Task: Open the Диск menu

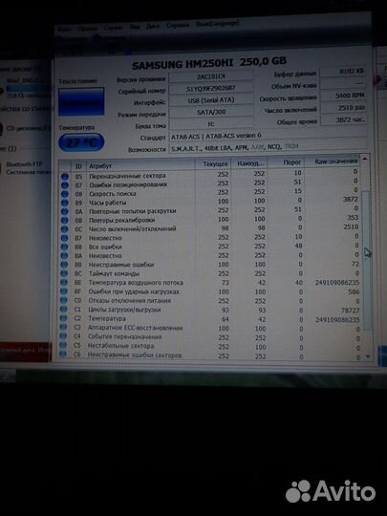Action: tap(153, 27)
